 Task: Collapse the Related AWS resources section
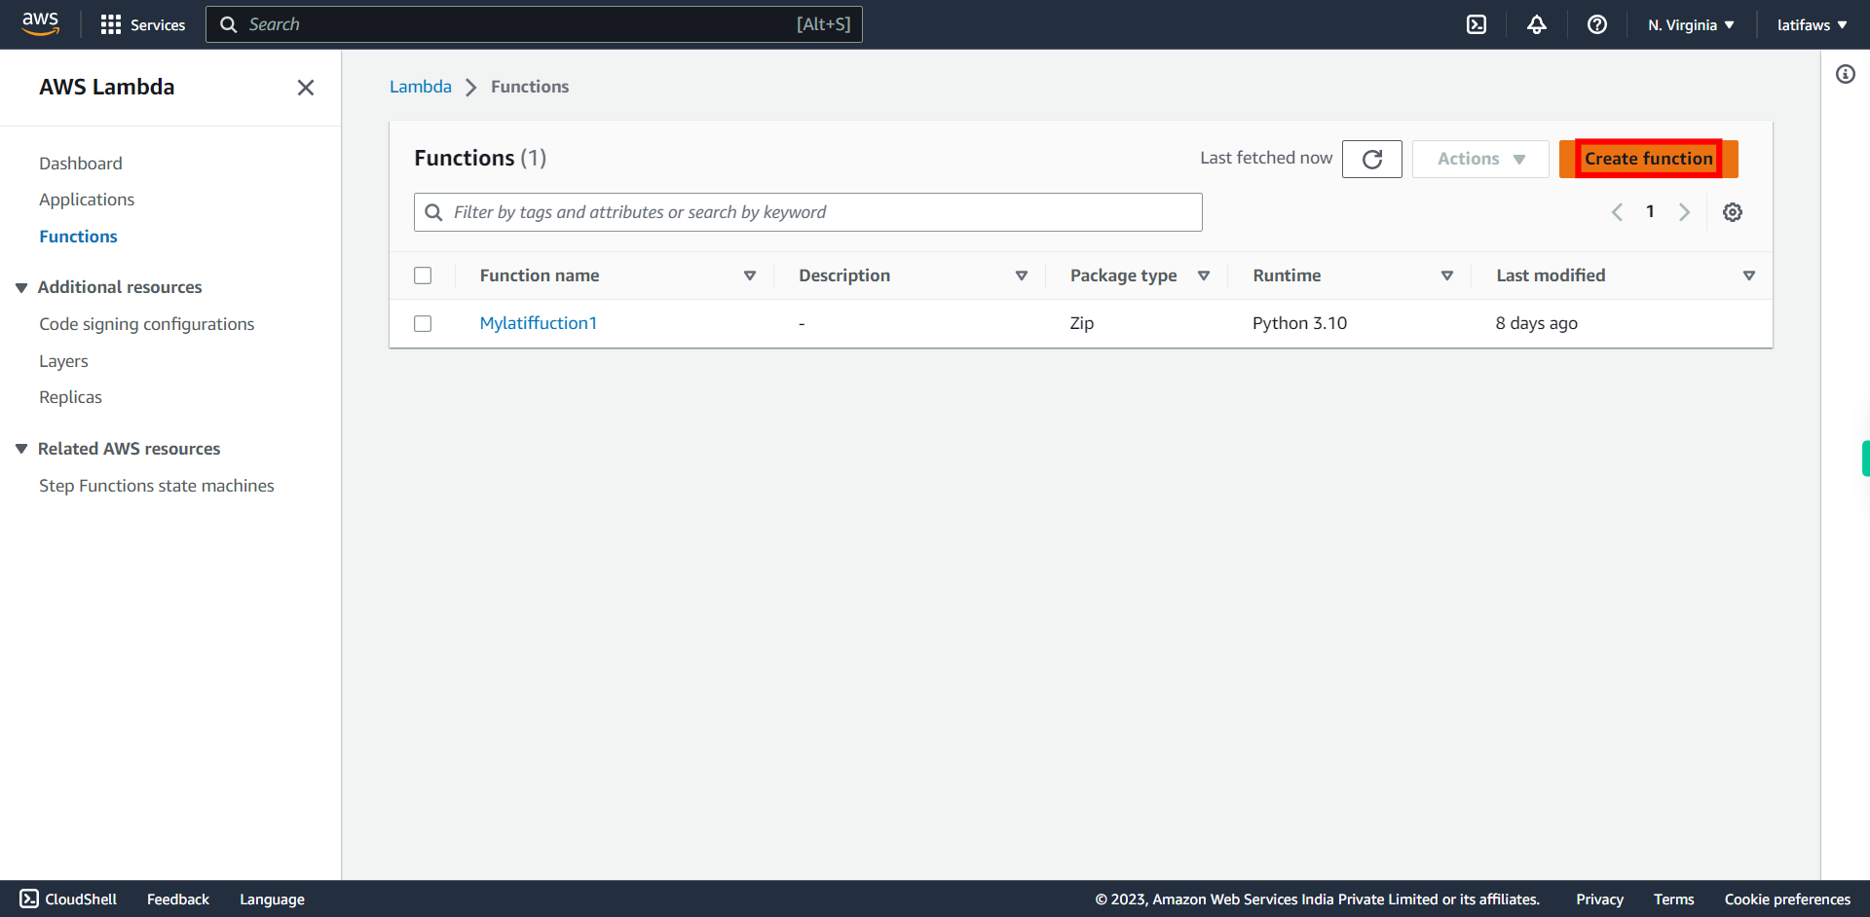pos(21,449)
